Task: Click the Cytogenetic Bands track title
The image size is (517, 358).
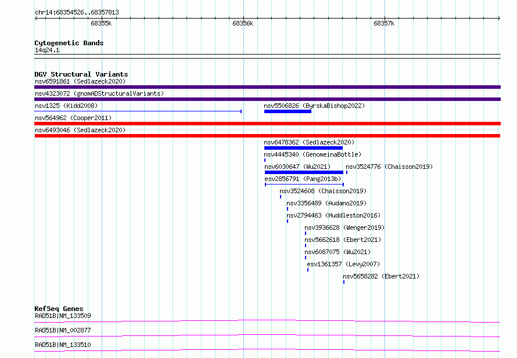Action: (69, 43)
